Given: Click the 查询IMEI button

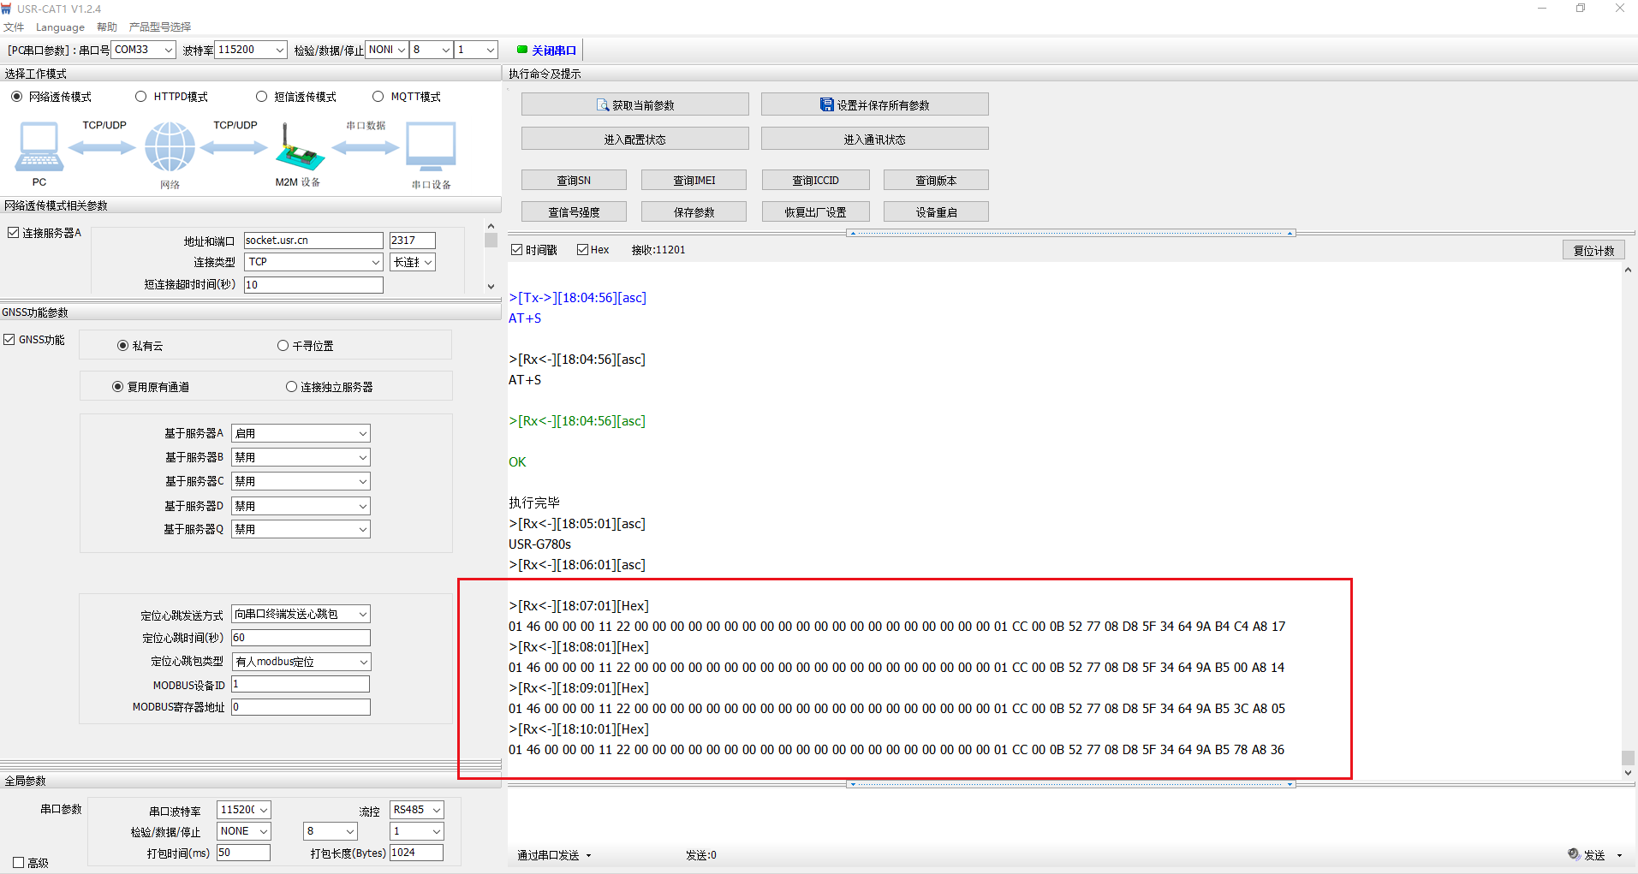Looking at the screenshot, I should point(694,181).
